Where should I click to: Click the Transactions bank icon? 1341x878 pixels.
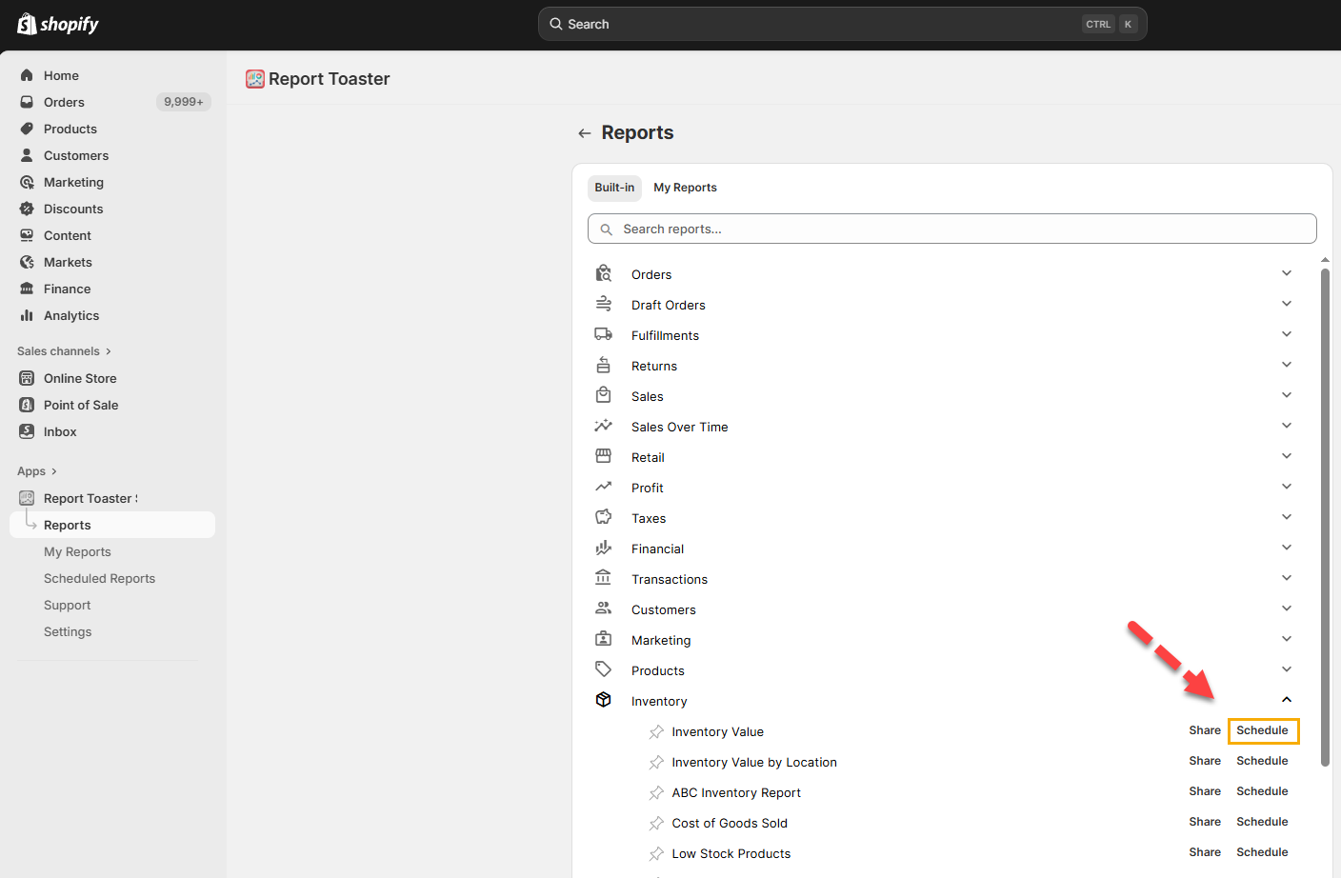(x=603, y=578)
